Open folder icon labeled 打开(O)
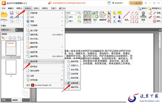Image resolution: width=162 pixels, height=103 pixels. click(x=4, y=15)
